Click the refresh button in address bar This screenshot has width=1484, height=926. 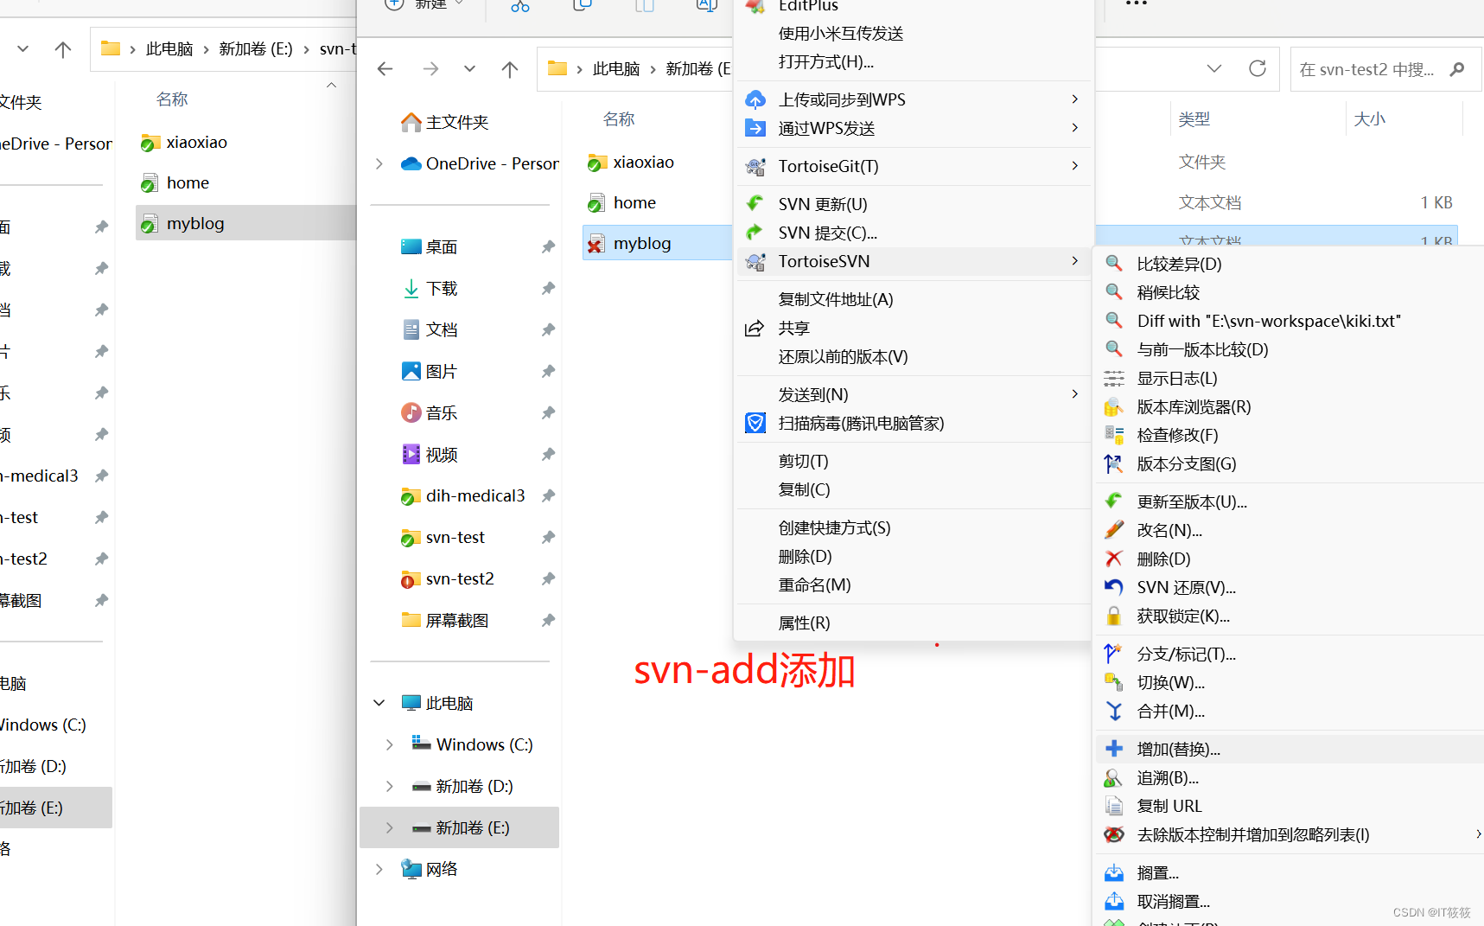pos(1258,68)
